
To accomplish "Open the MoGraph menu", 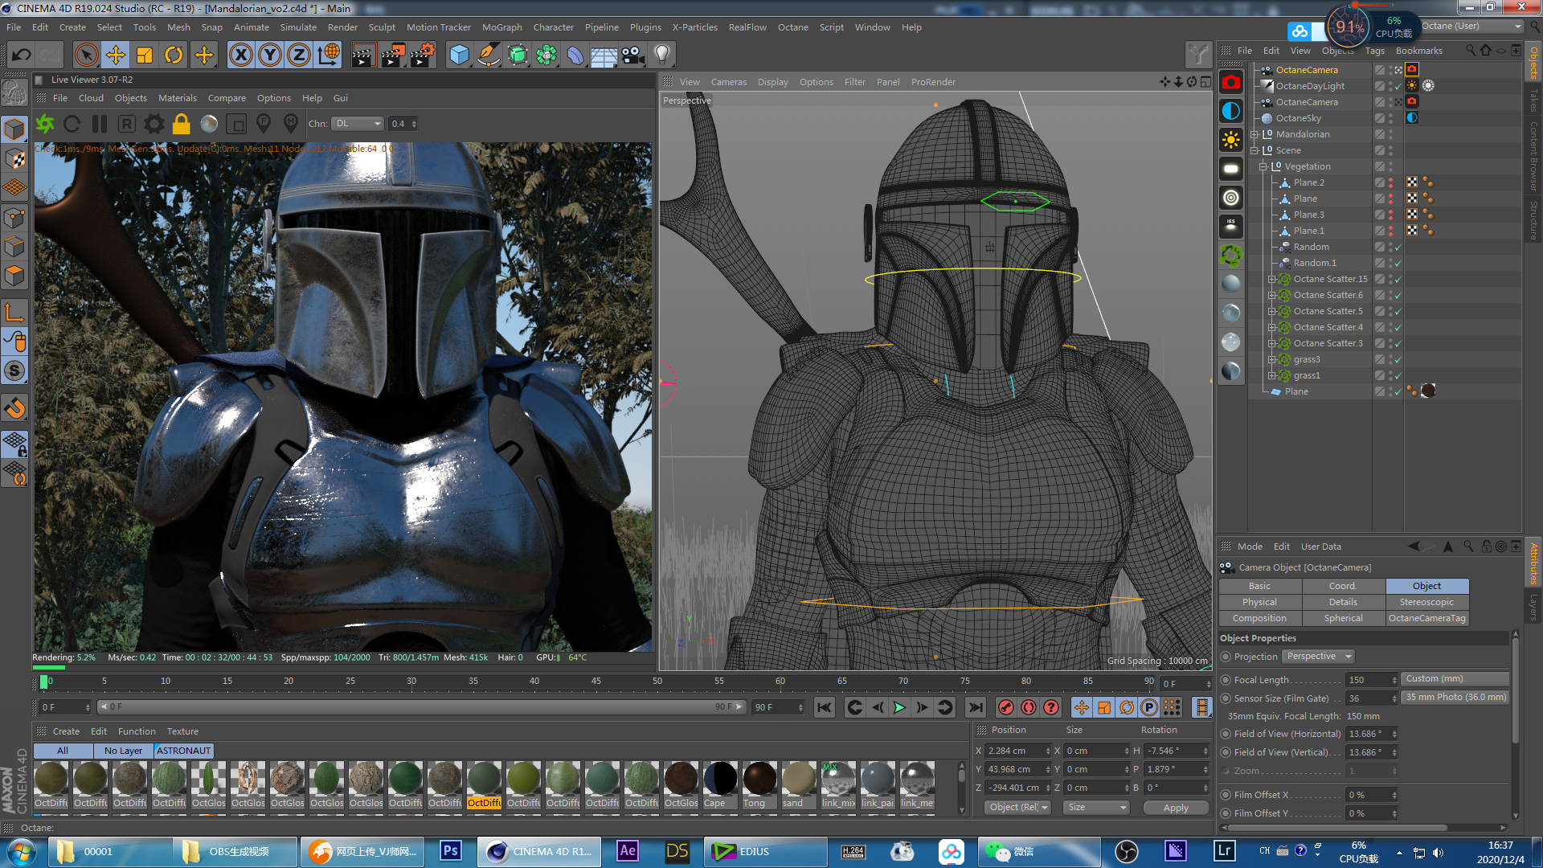I will pos(501,27).
